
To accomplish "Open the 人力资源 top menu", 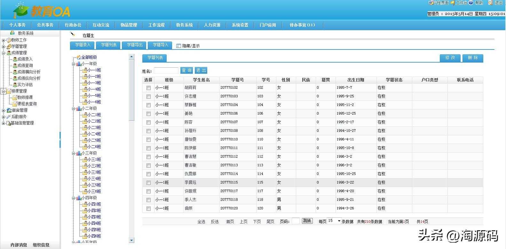I will [x=212, y=25].
